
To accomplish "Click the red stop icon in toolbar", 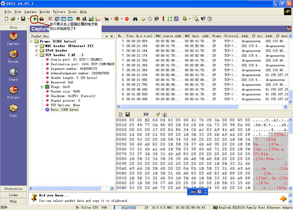I will click(x=127, y=19).
